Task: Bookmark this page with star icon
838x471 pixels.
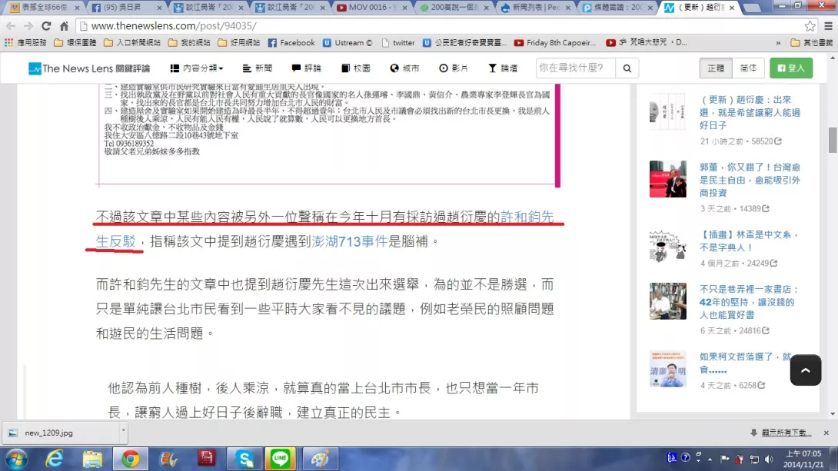Action: pos(810,25)
